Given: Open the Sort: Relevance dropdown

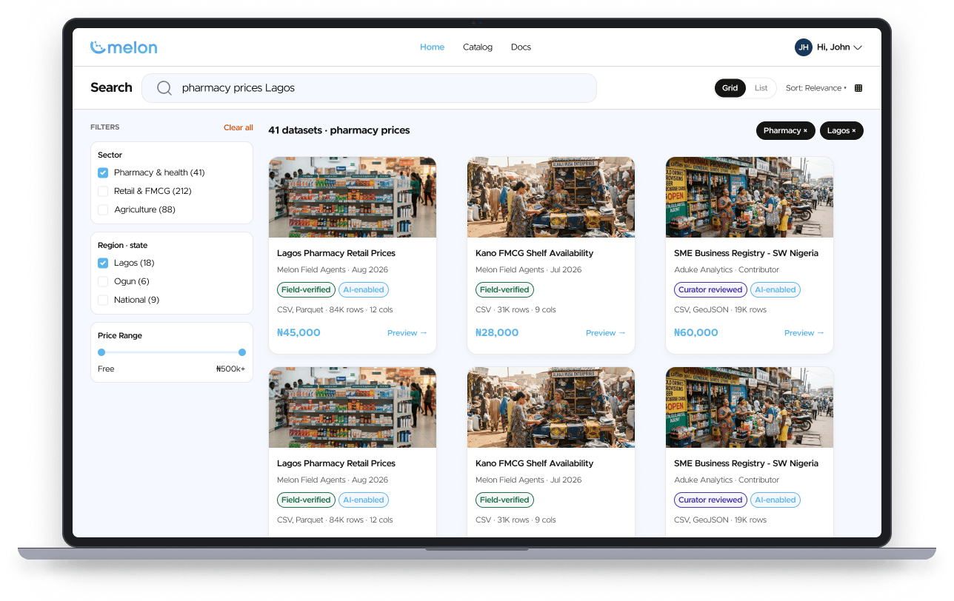Looking at the screenshot, I should [x=816, y=88].
